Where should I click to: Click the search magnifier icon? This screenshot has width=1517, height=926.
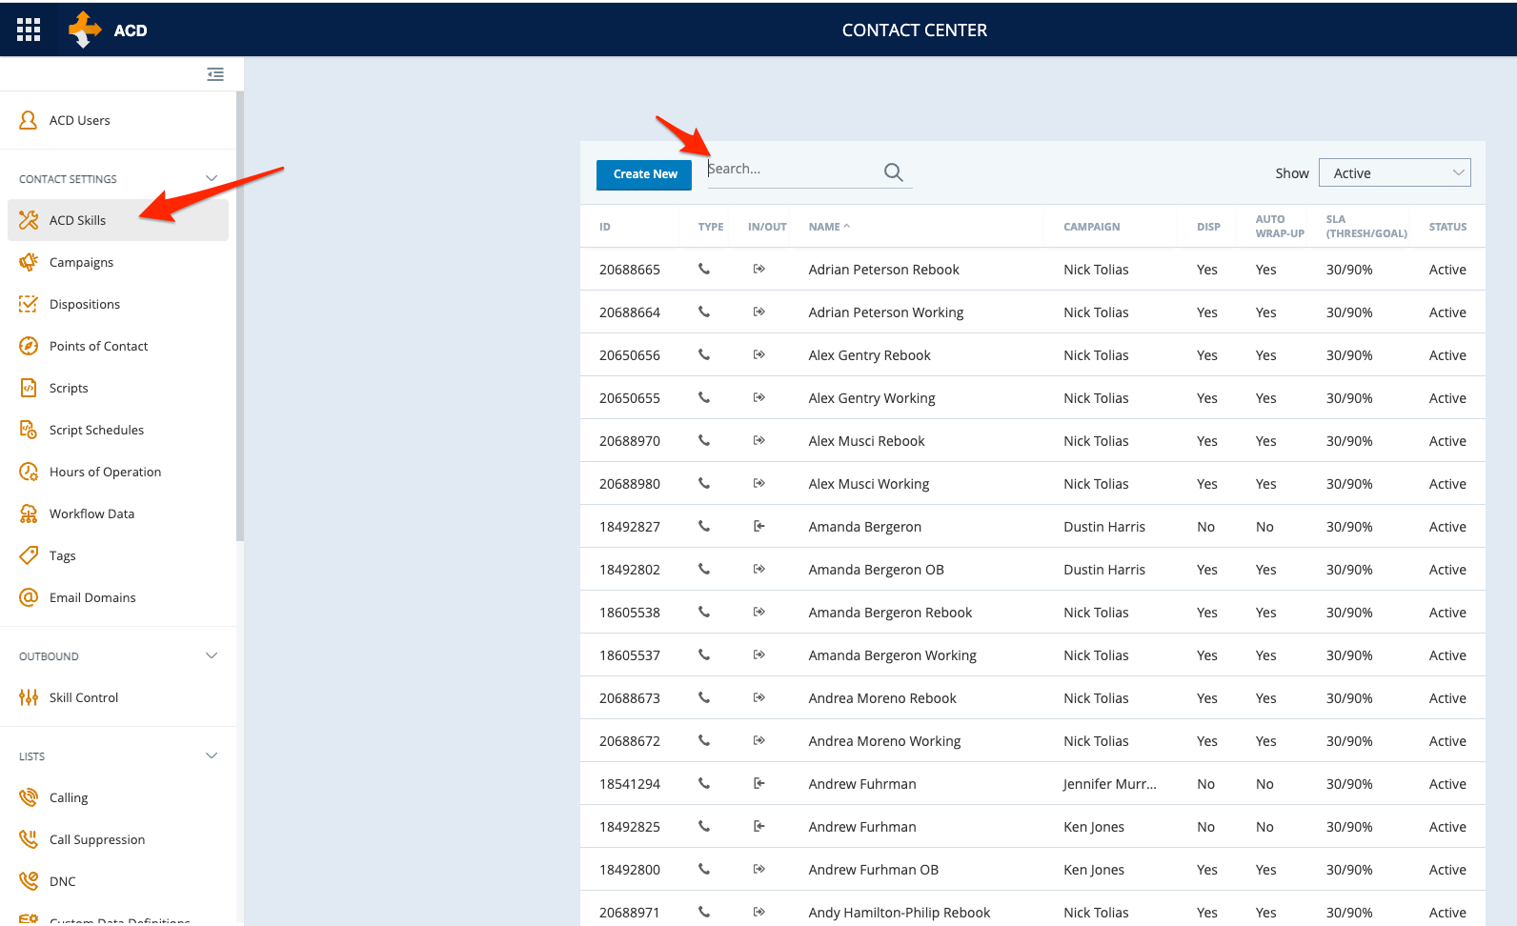(893, 171)
